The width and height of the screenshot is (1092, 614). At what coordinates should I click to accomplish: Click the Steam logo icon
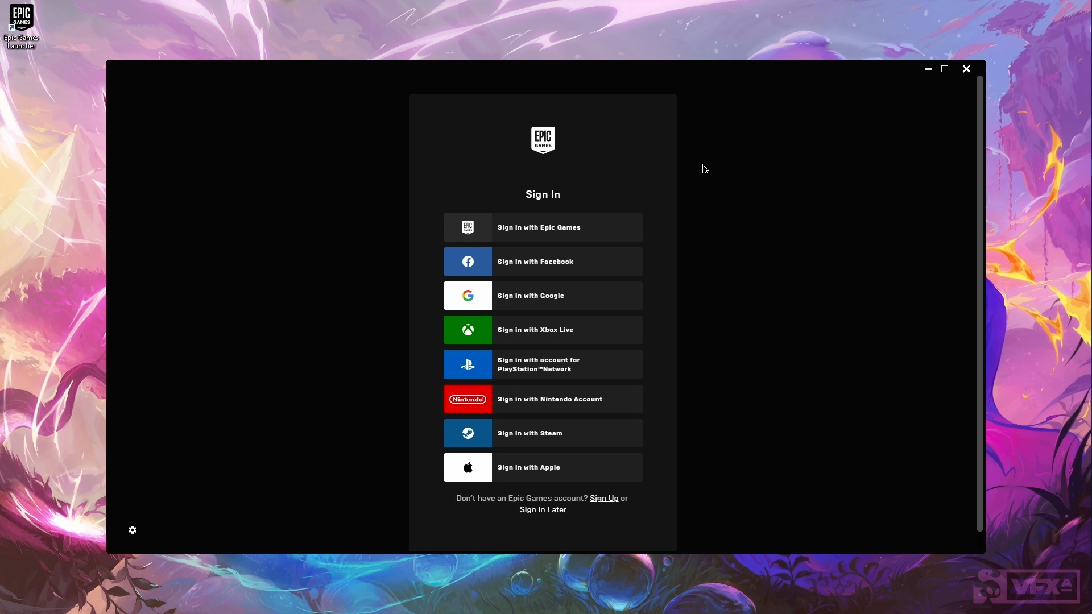tap(468, 433)
